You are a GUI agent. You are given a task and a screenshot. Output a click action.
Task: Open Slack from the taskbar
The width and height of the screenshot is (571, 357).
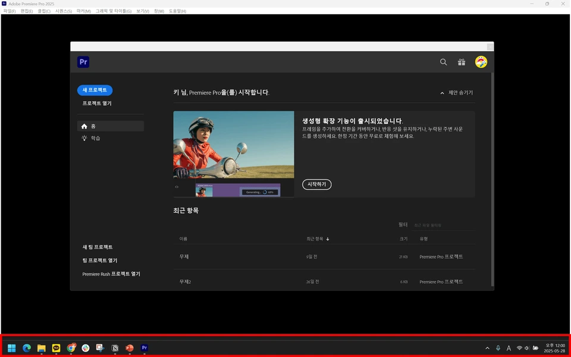86,348
